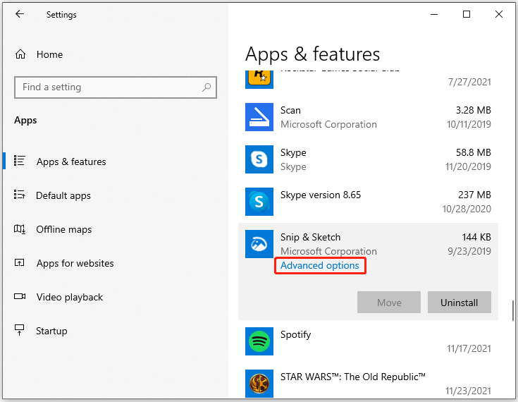
Task: Select the Spotify entry name
Action: 295,334
